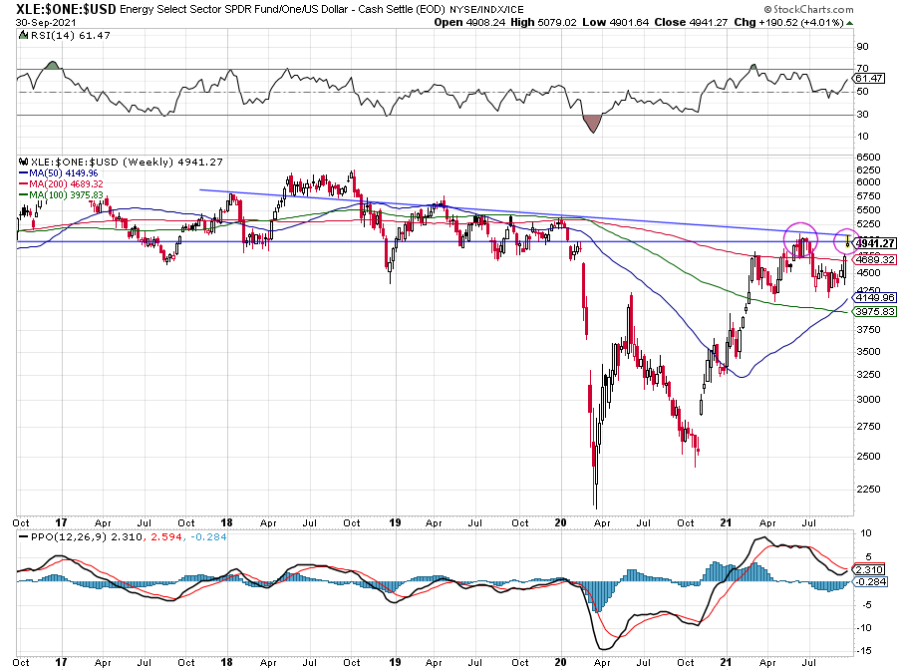Click the candlestick icon before XLE:$ONE:$USD (Weekly)
This screenshot has width=897, height=671.
(24, 162)
